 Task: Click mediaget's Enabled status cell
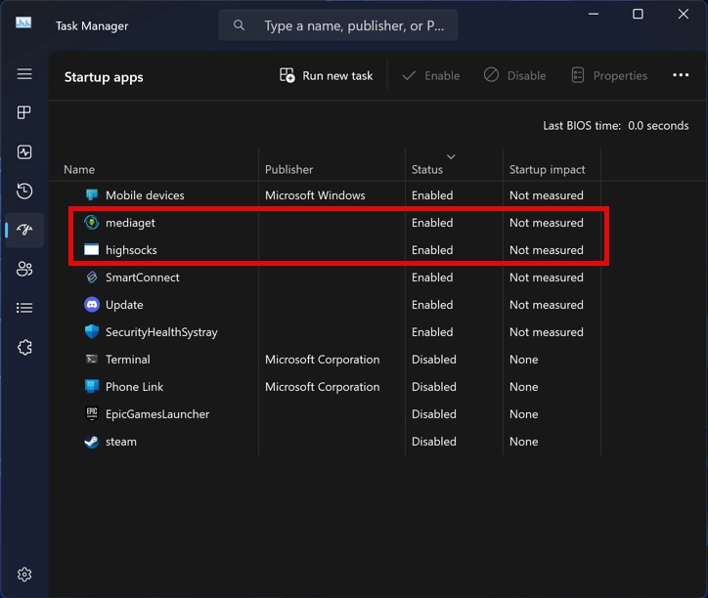point(432,223)
